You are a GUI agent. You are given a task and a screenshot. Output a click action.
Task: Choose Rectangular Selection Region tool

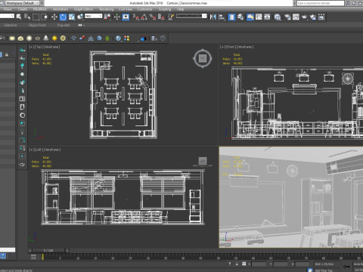(36, 17)
